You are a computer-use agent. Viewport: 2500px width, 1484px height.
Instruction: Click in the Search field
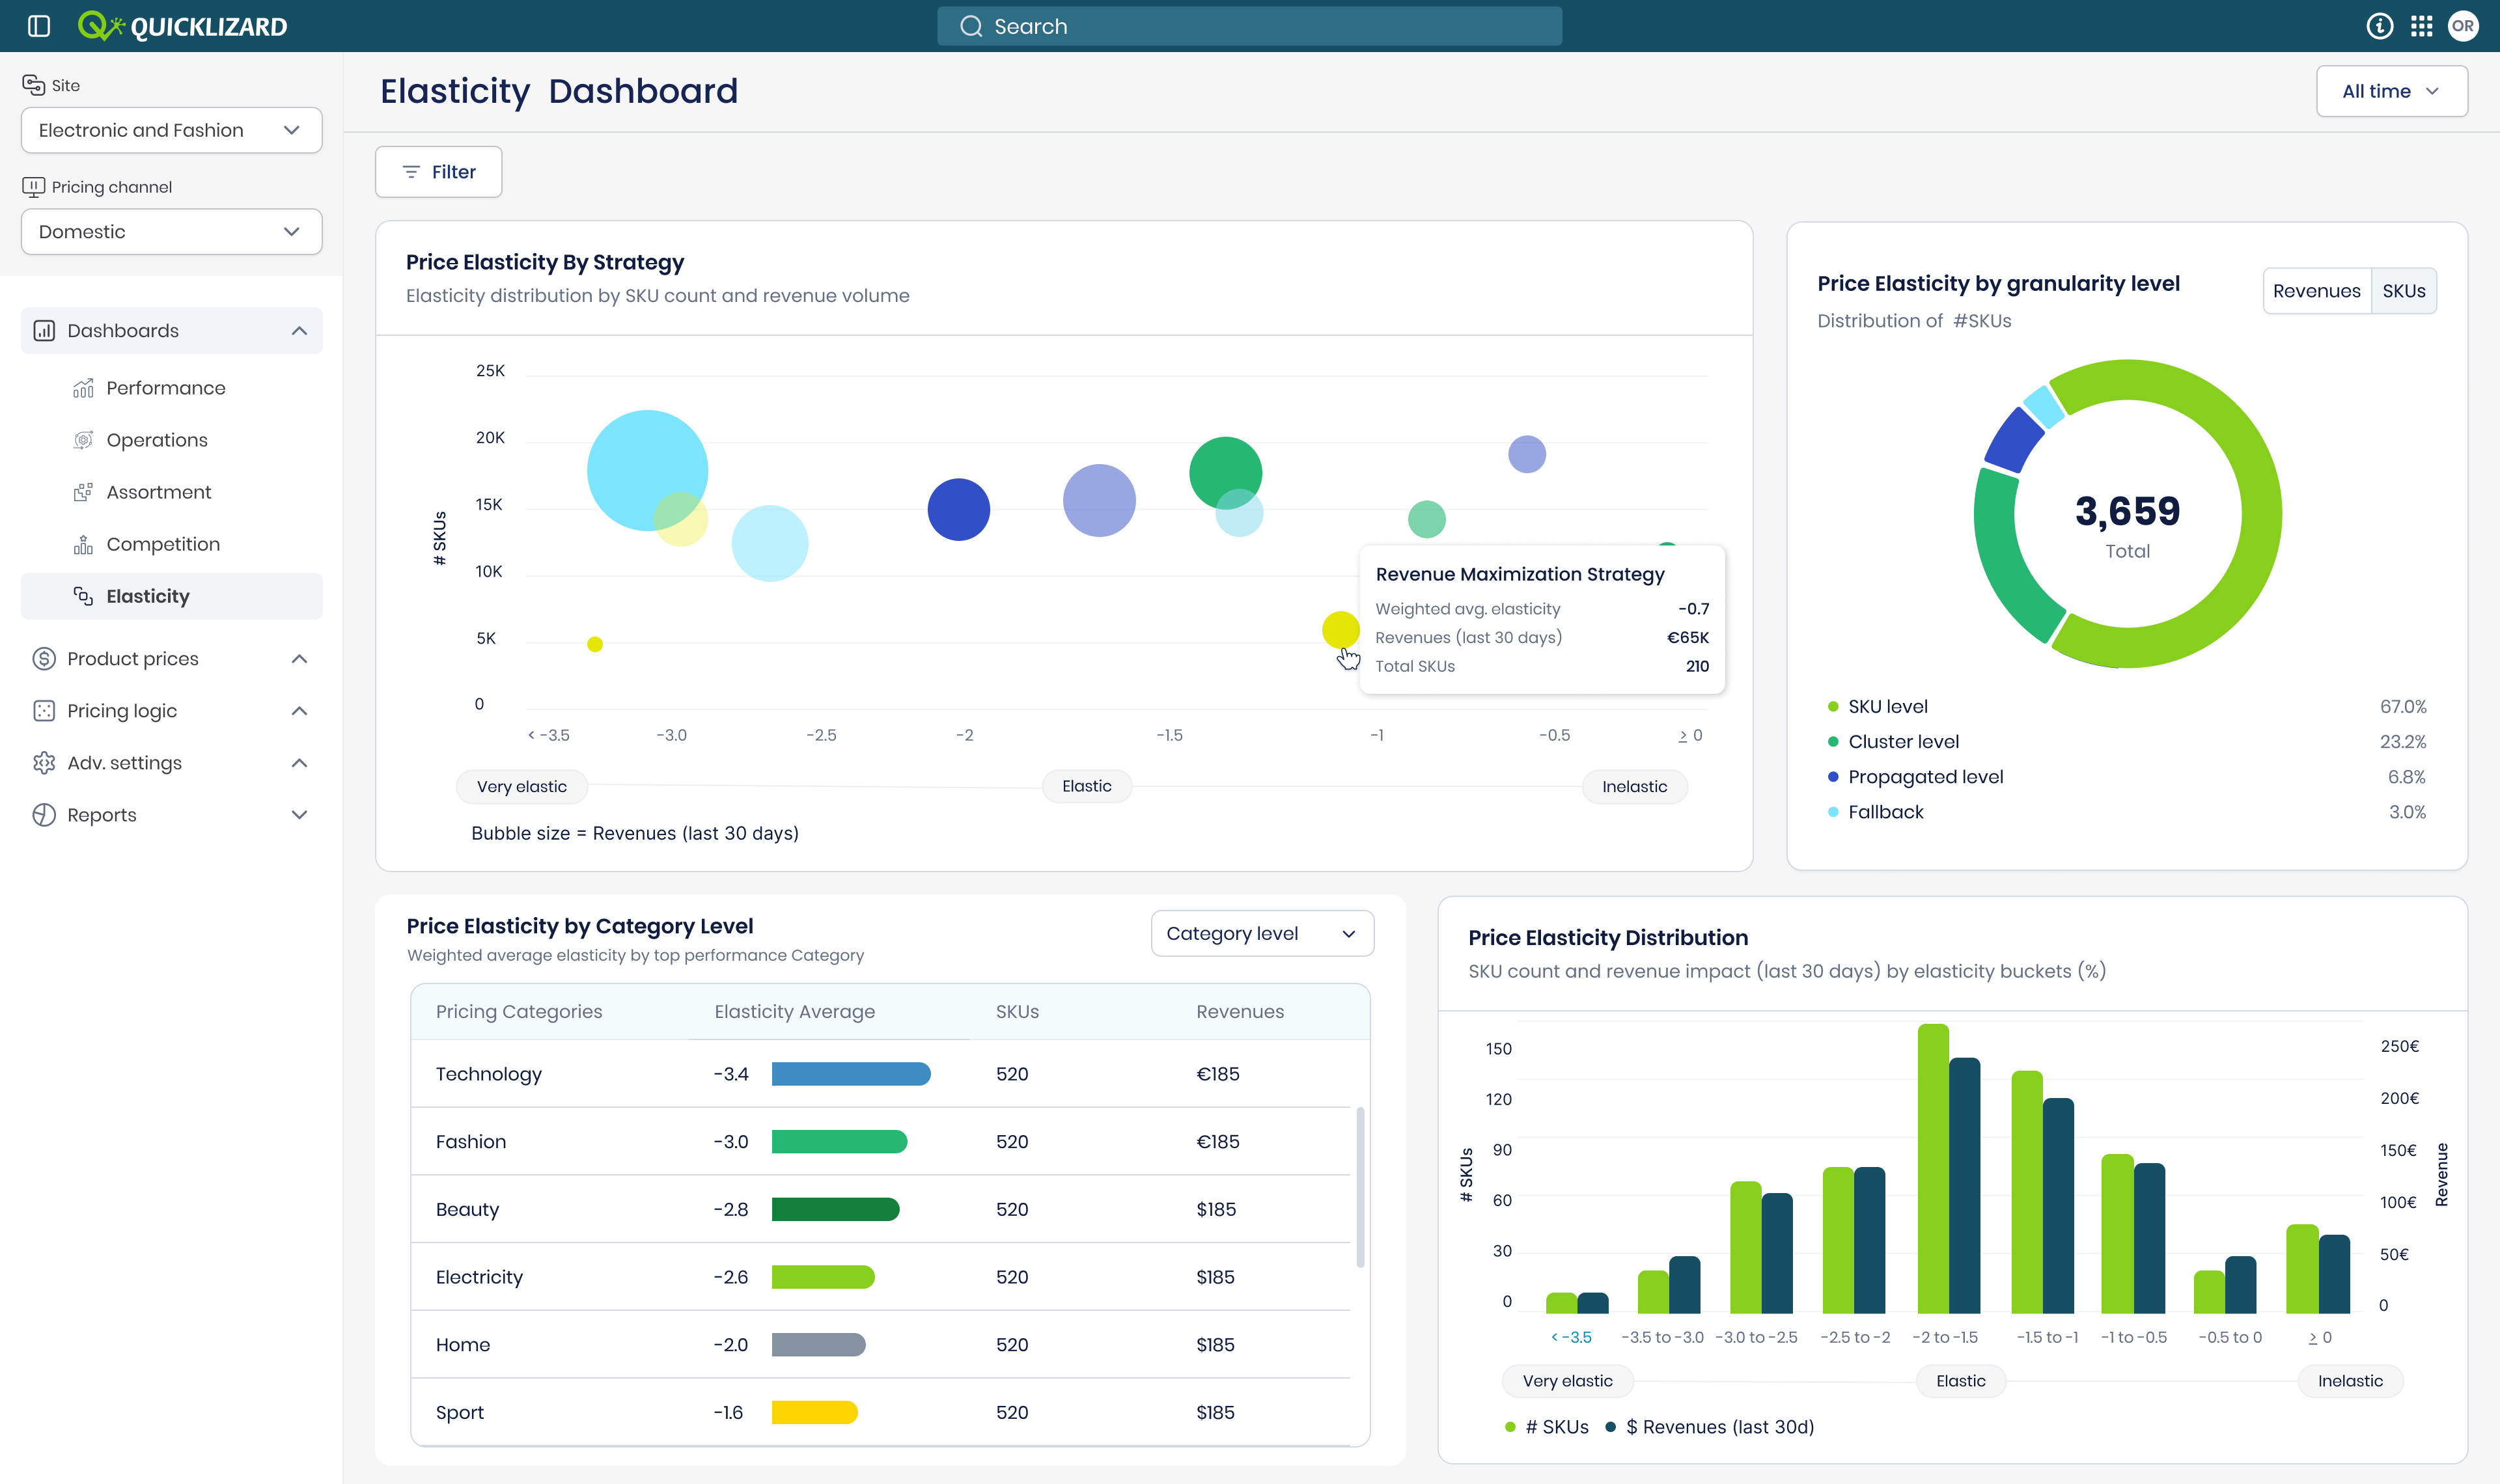pos(1249,26)
